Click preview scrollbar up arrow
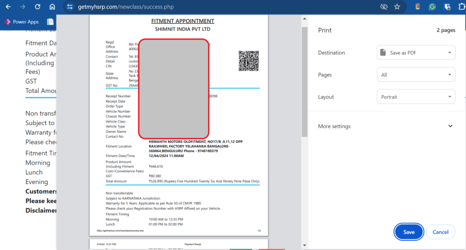The height and width of the screenshot is (250, 466). [x=304, y=19]
